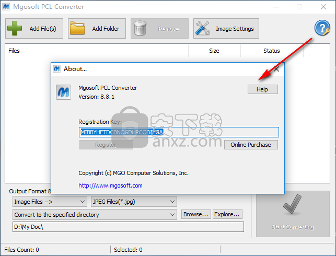Click the green plus Add File(s) button
336x256 pixels.
pyautogui.click(x=34, y=29)
